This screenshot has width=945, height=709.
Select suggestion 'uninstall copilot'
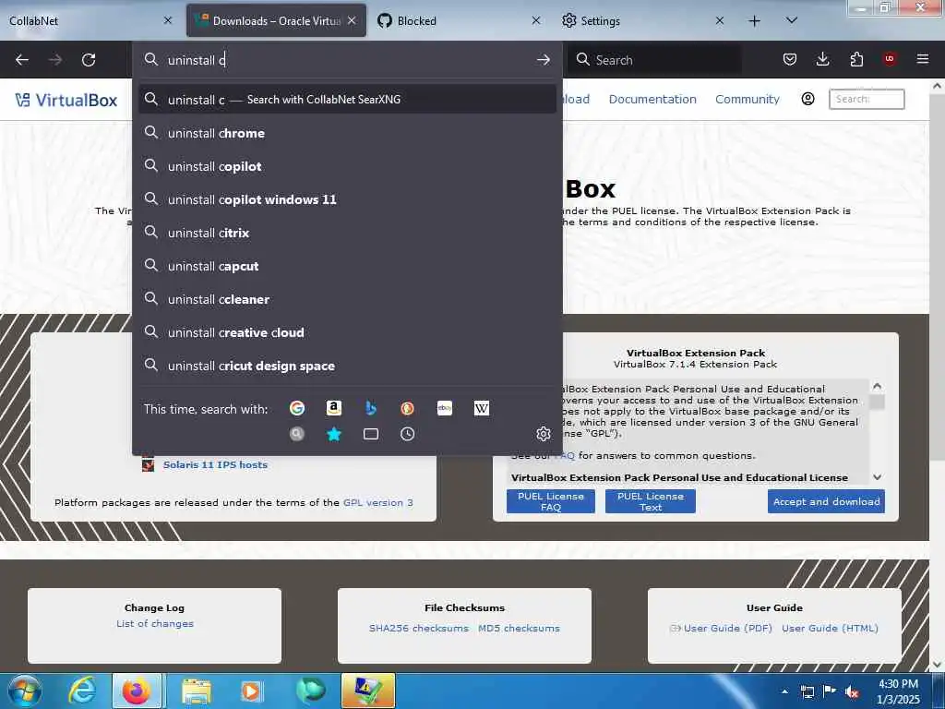coord(347,166)
